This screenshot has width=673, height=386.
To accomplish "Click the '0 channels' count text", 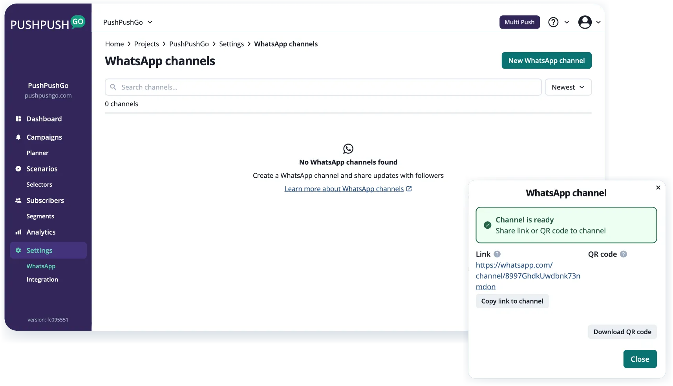I will pyautogui.click(x=121, y=104).
